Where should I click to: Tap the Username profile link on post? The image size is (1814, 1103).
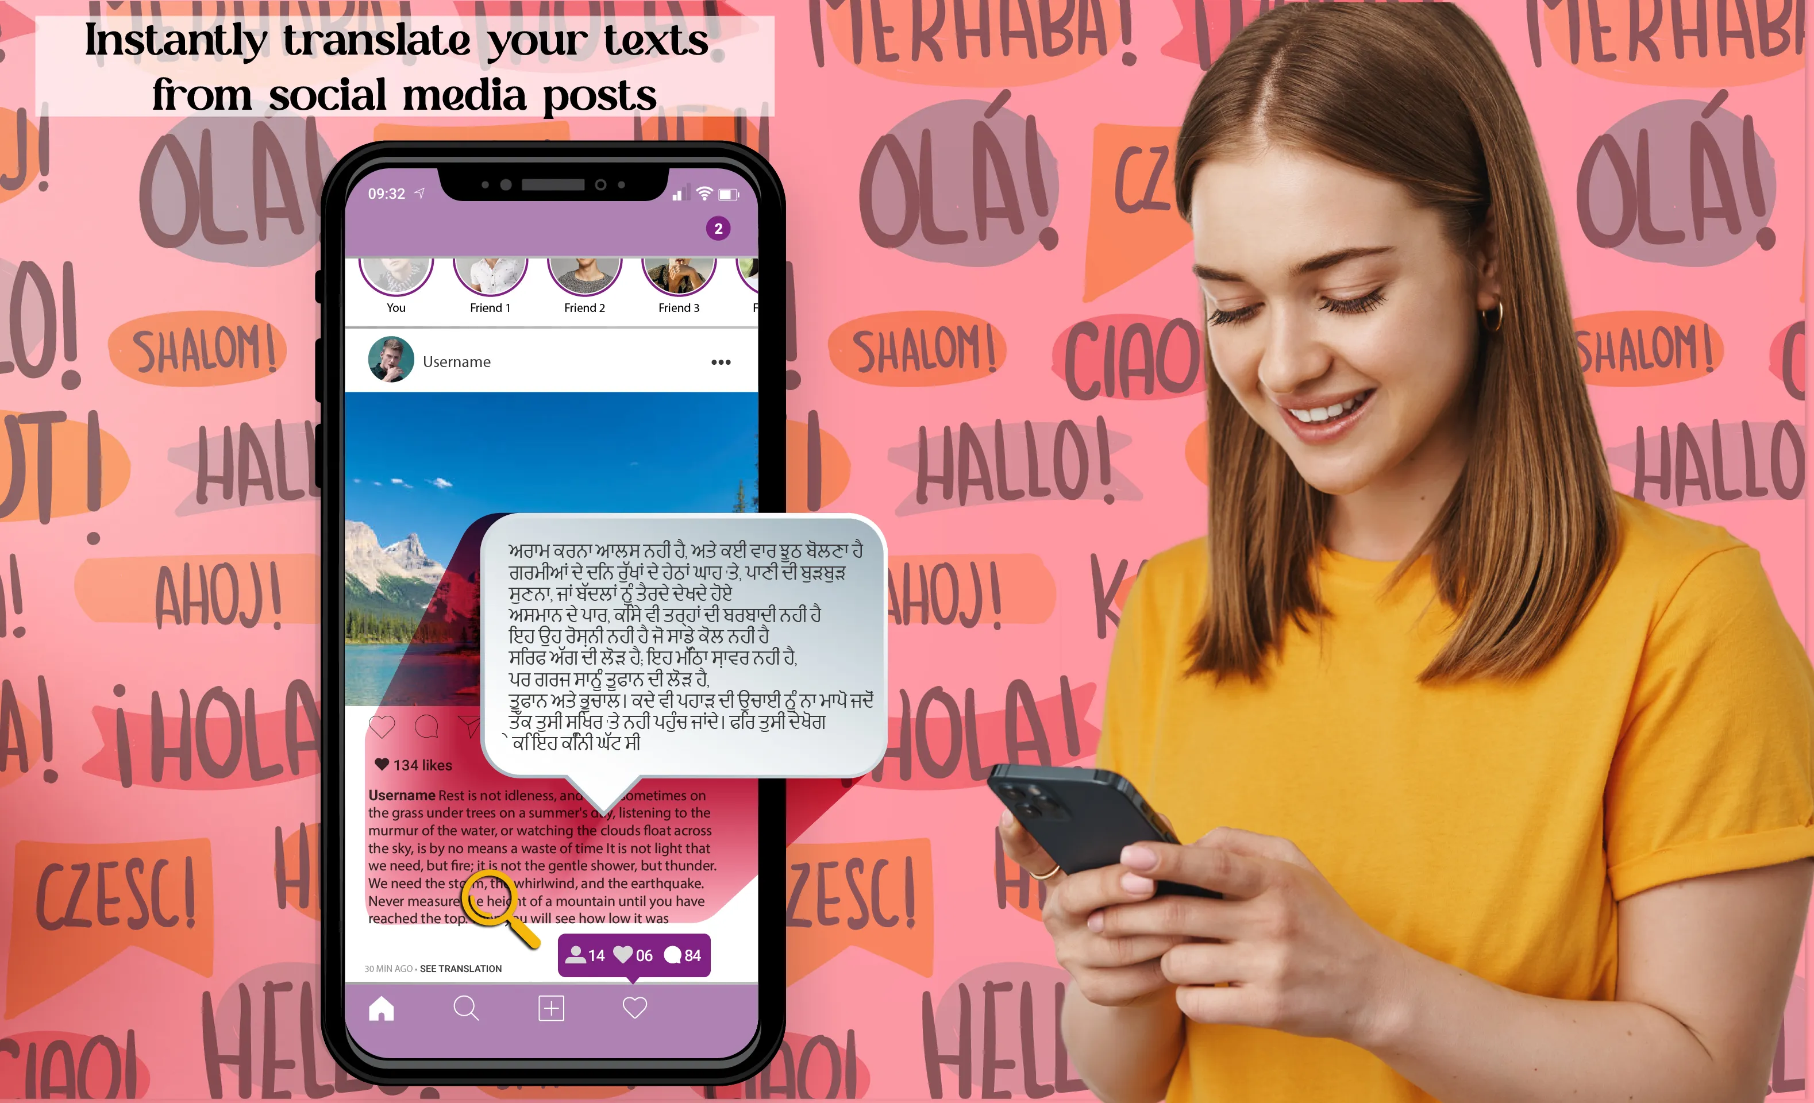(457, 361)
